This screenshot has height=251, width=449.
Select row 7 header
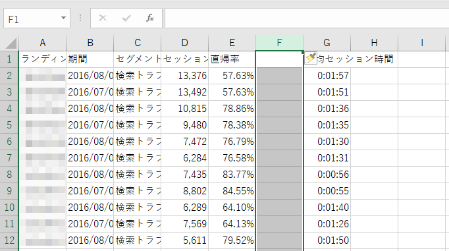[x=9, y=158]
